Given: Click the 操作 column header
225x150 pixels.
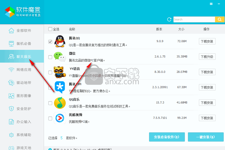Looking at the screenshot, I should click(207, 29).
